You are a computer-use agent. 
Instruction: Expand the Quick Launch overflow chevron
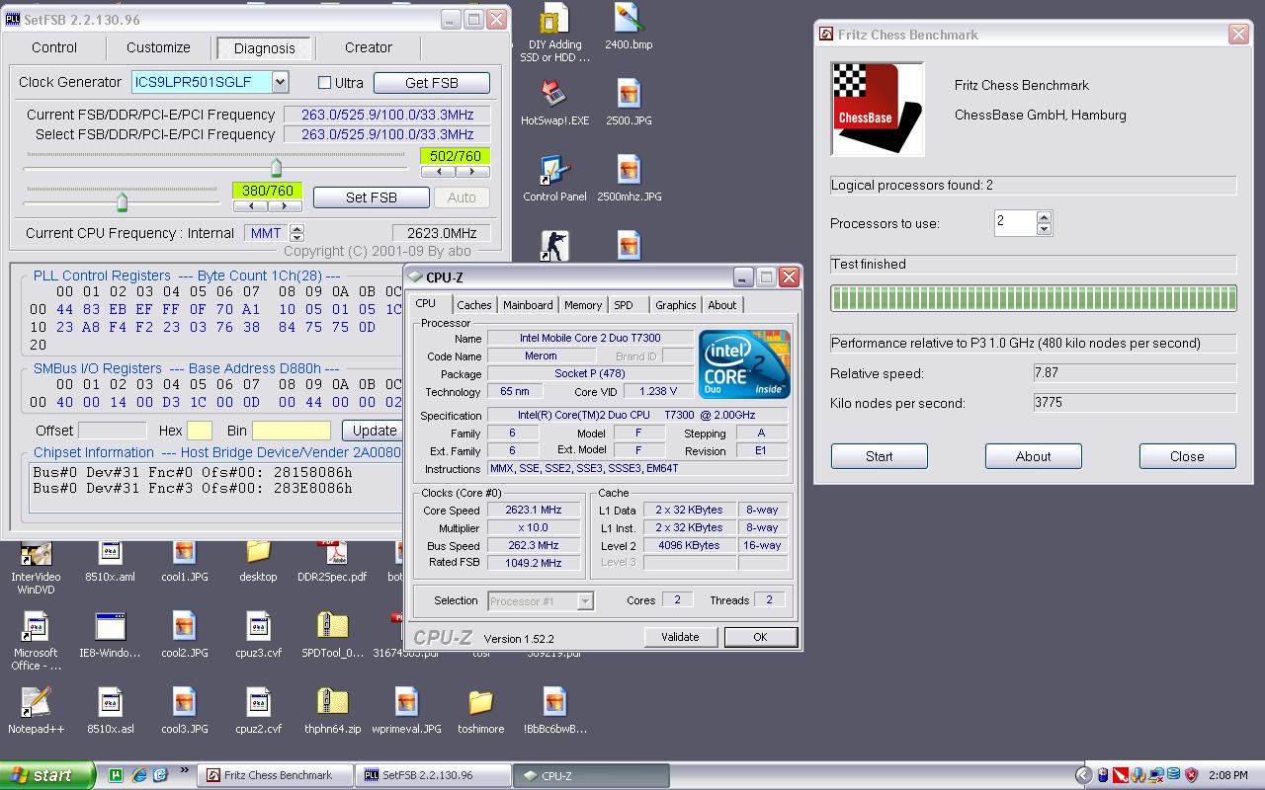click(x=184, y=772)
